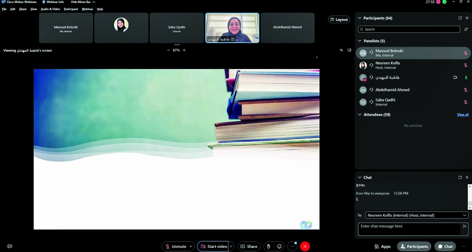Click the raise hand icon
472x252 pixels.
(269, 247)
